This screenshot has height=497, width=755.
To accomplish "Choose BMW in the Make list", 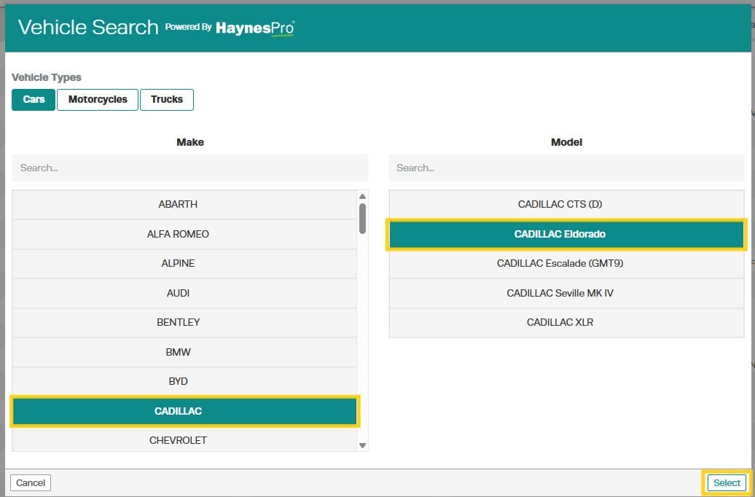I will coord(184,353).
